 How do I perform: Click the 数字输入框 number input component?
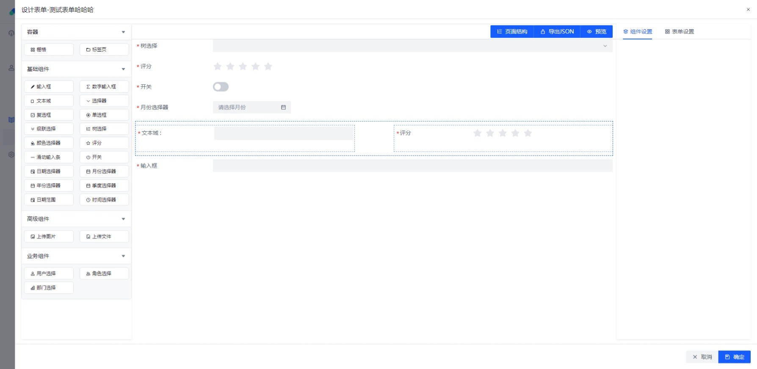coord(104,87)
